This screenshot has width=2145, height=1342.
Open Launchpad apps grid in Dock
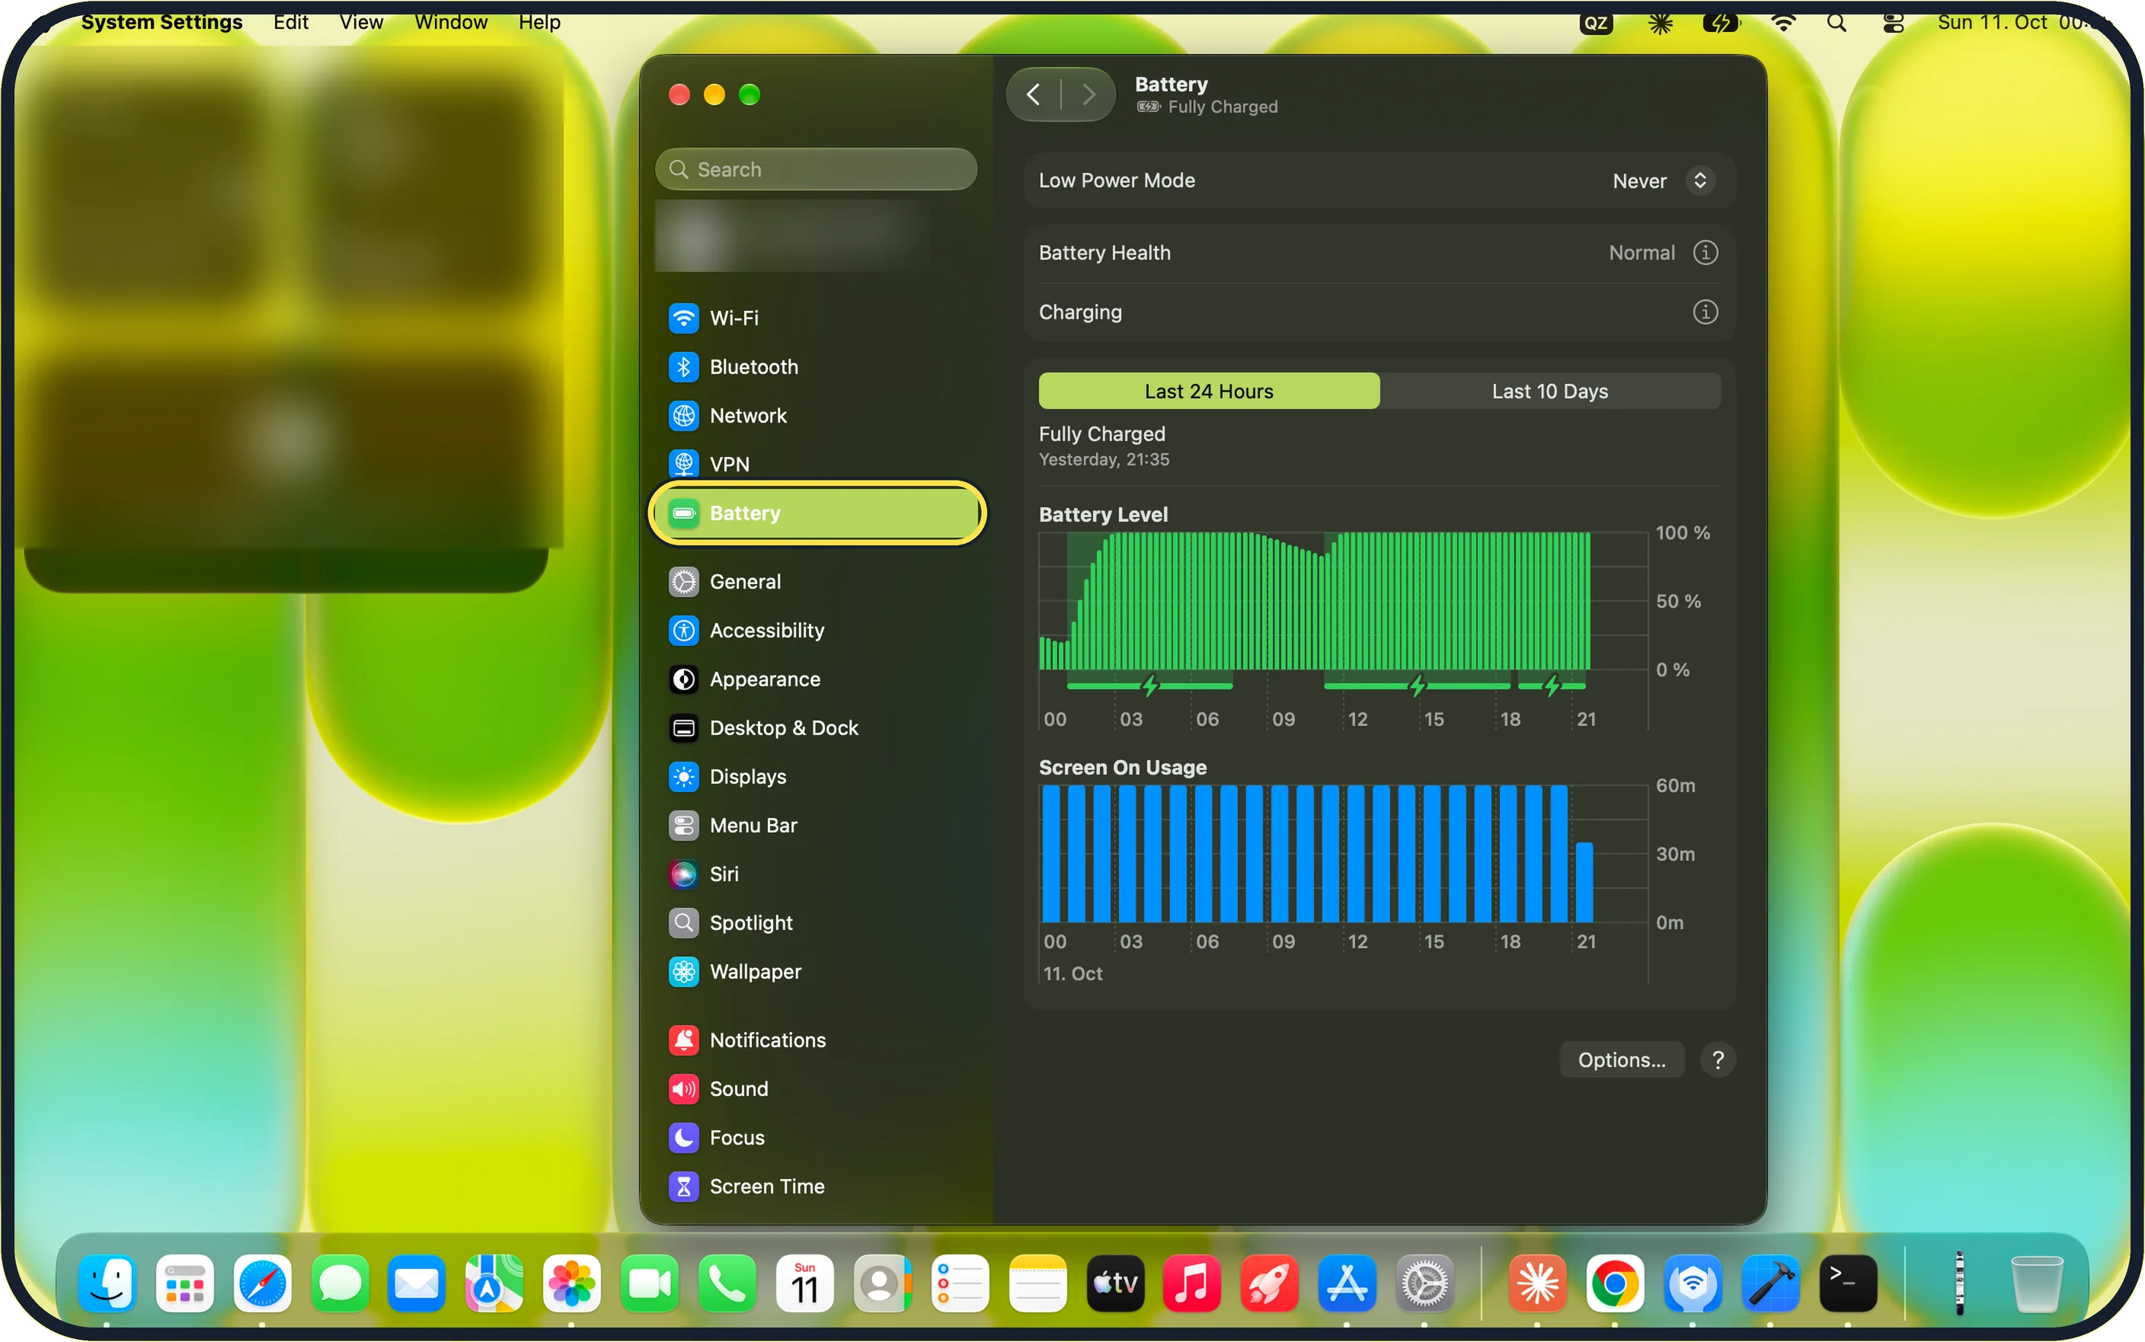pyautogui.click(x=184, y=1283)
